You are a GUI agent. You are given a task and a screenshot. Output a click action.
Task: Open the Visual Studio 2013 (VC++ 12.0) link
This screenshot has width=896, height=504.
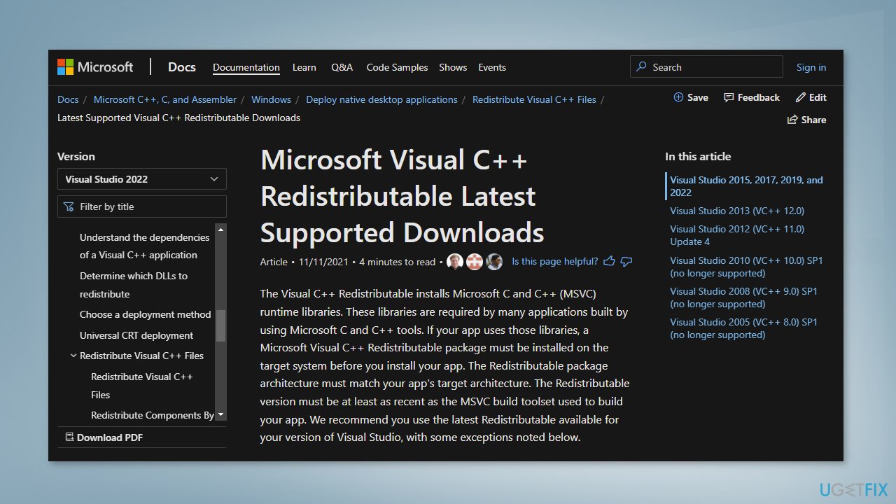click(x=737, y=211)
